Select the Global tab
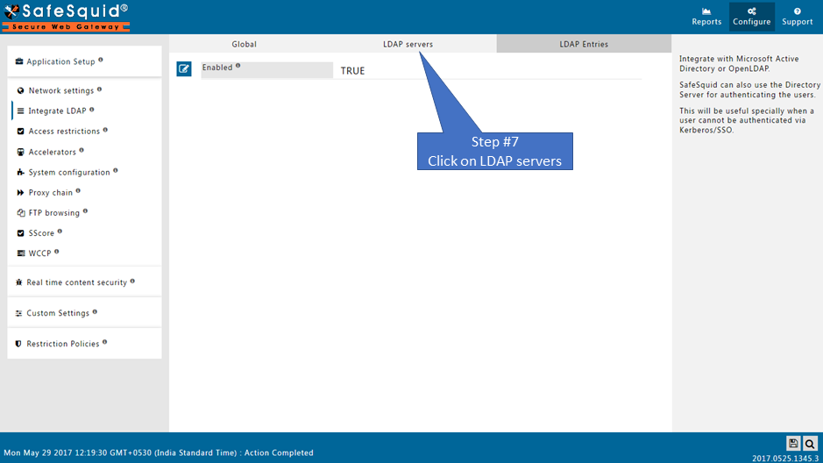823x463 pixels. point(244,44)
